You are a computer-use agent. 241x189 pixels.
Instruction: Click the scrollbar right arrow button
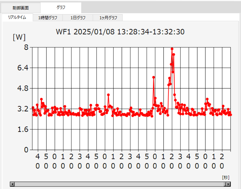[229, 184]
